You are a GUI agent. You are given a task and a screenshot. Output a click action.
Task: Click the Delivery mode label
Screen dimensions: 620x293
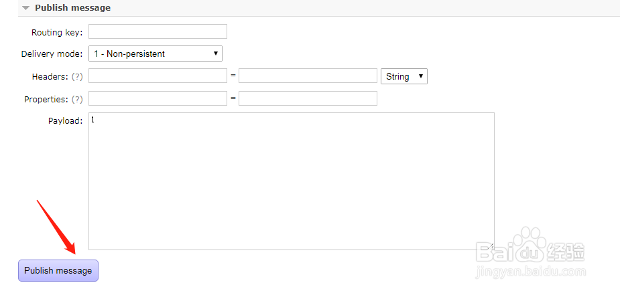52,54
